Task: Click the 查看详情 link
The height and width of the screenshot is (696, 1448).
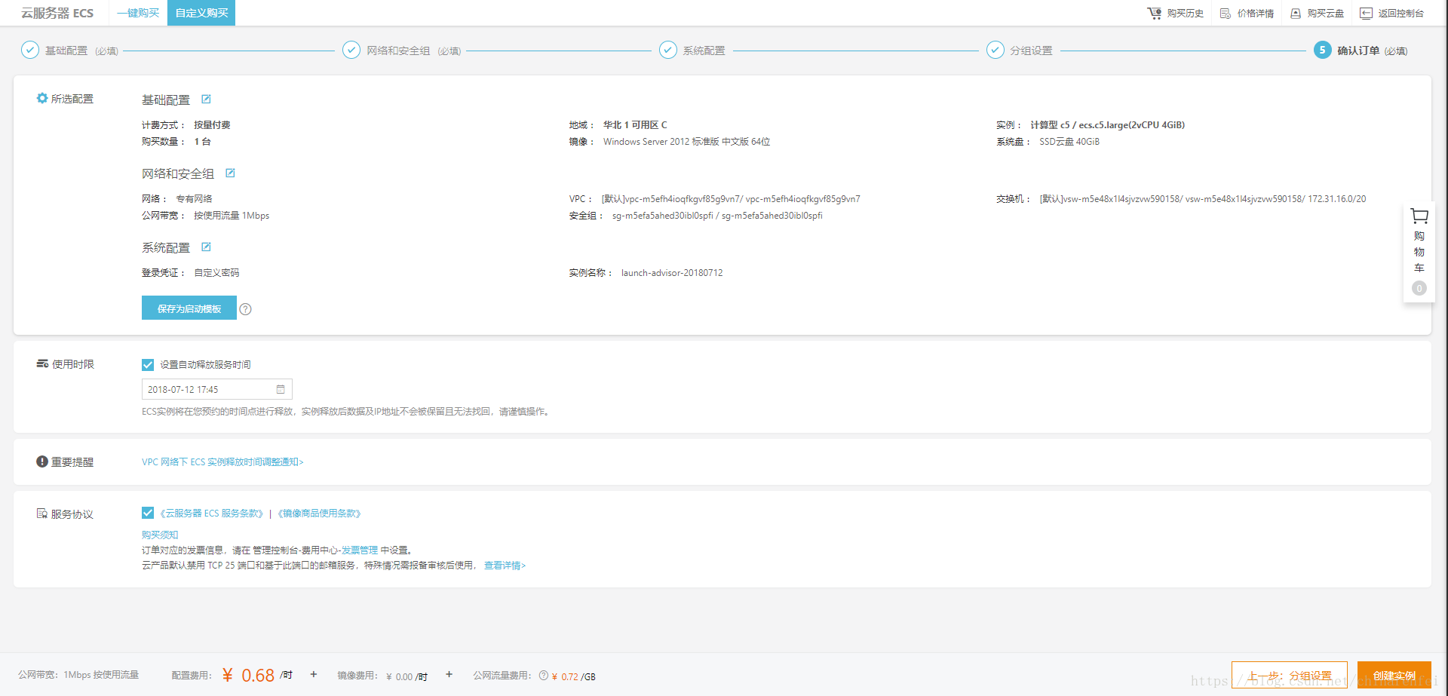Action: tap(505, 566)
